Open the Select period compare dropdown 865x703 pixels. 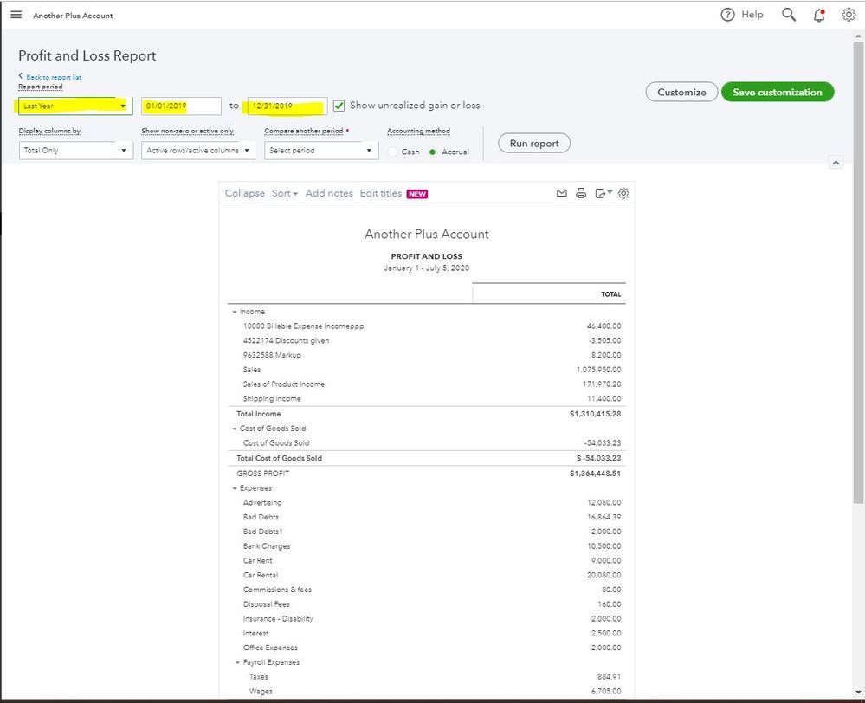point(321,150)
